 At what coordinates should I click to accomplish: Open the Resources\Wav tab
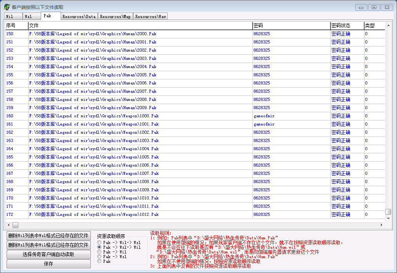click(150, 16)
